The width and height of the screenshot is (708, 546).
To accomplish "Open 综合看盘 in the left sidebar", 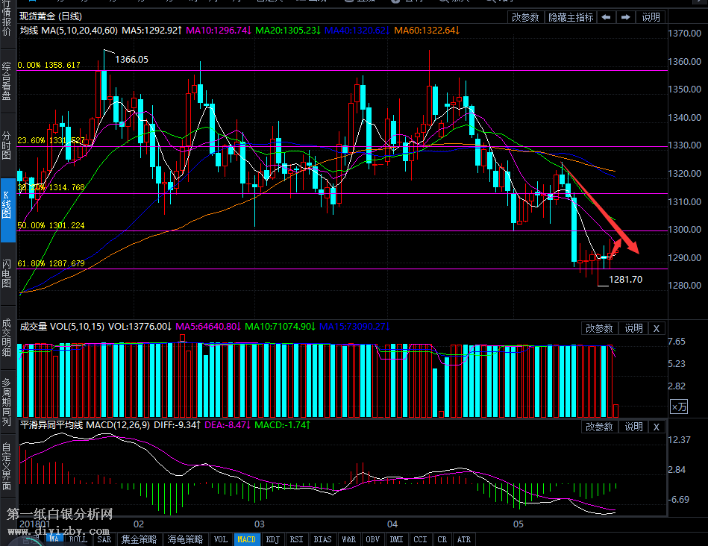I will point(7,81).
